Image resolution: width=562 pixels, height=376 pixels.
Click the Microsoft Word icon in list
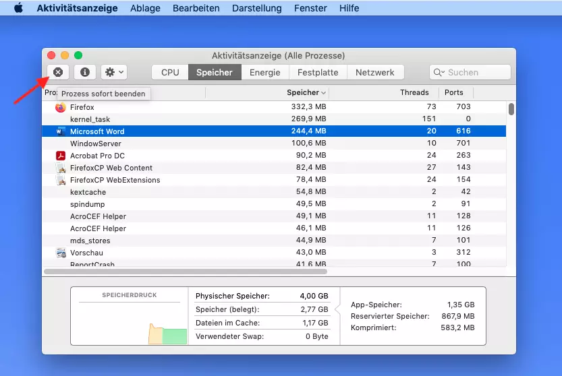click(x=61, y=131)
